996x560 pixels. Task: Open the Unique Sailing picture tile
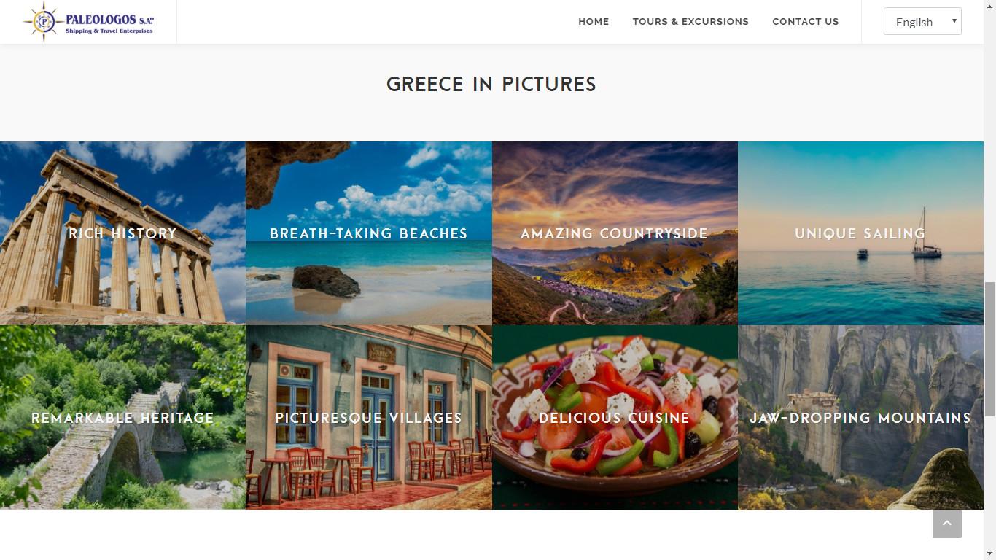coord(860,233)
